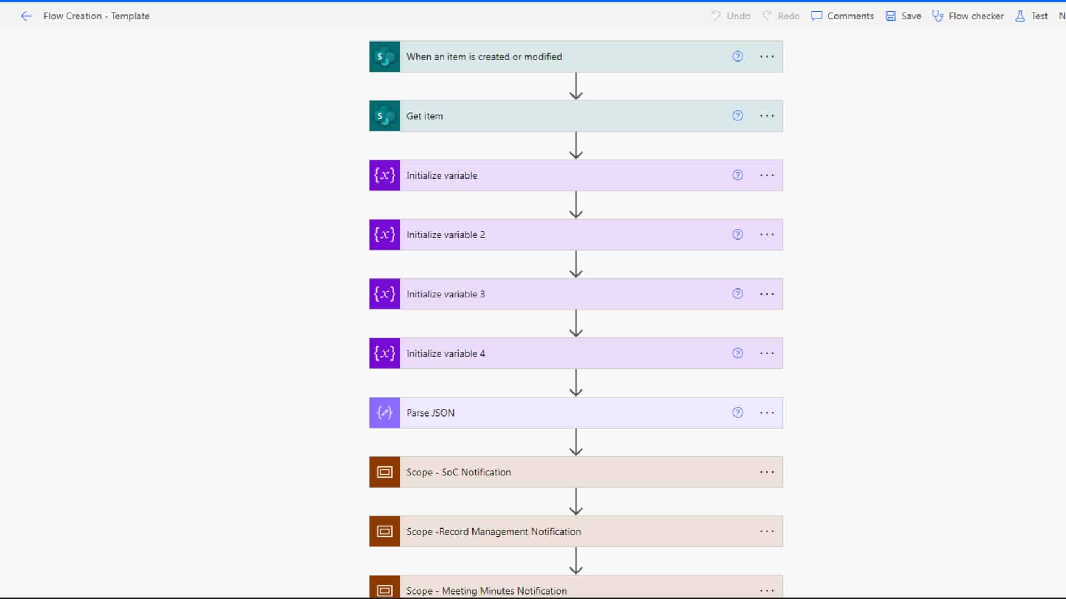The height and width of the screenshot is (599, 1066).
Task: Click the scope icon on Record Management Notification
Action: 384,531
